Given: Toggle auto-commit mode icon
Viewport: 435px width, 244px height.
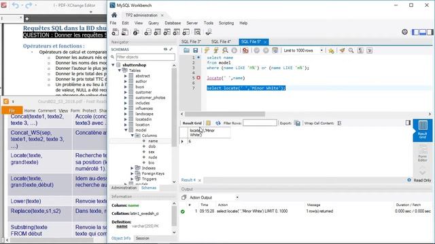Looking at the screenshot, I should [x=275, y=50].
